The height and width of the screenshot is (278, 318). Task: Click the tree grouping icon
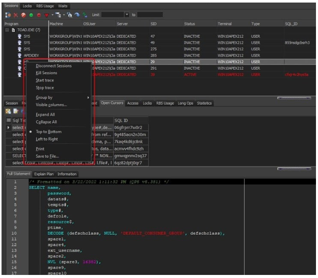pos(58,15)
